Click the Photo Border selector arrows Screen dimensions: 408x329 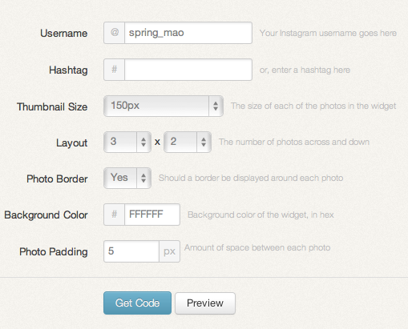coord(143,178)
